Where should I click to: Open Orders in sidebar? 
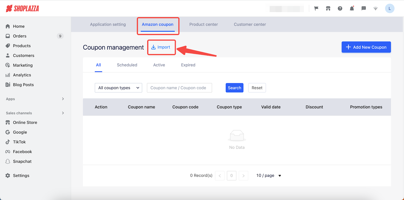click(20, 36)
